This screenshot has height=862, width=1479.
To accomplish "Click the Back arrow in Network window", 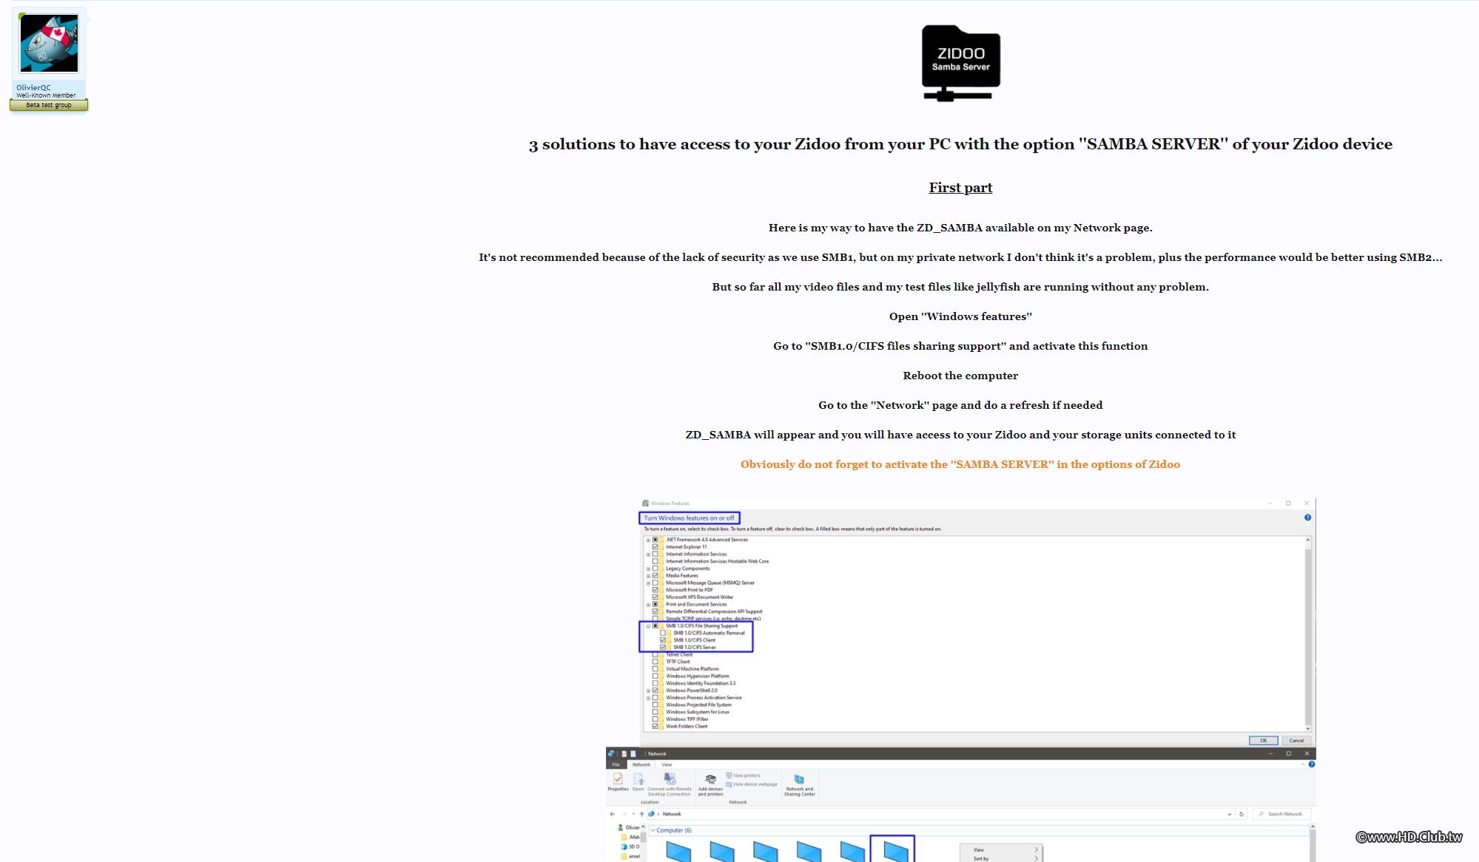I will click(612, 814).
